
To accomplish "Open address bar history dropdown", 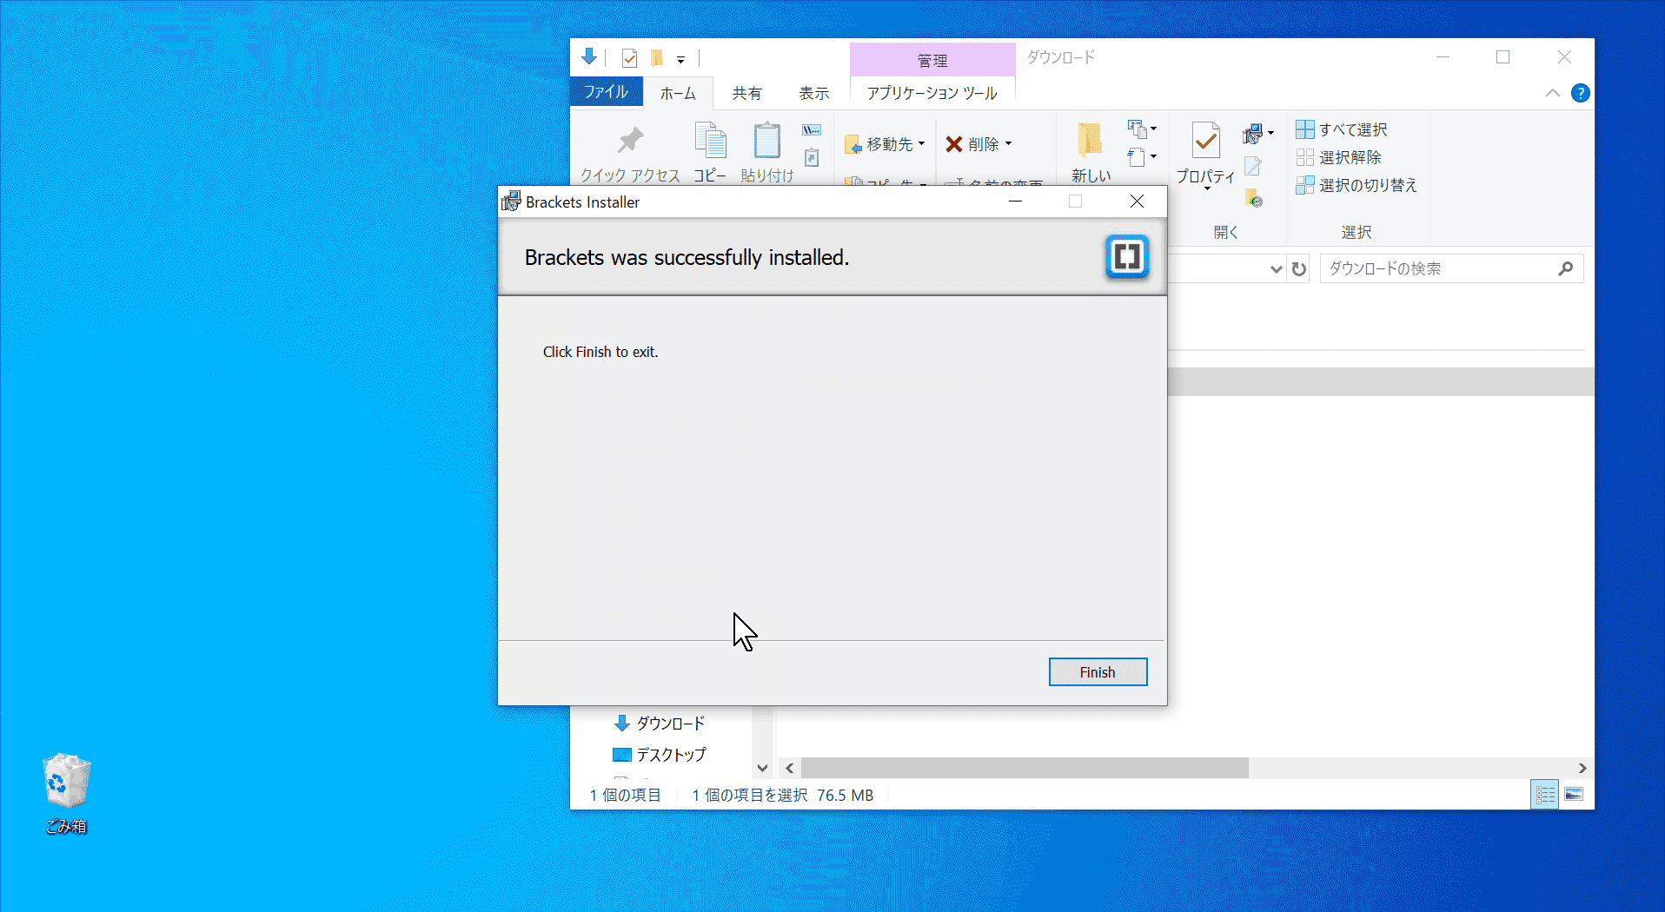I will tap(1276, 269).
